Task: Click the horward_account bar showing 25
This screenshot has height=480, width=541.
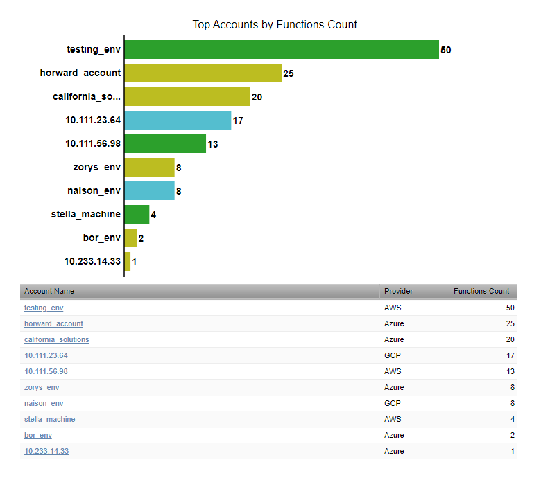Action: point(203,73)
